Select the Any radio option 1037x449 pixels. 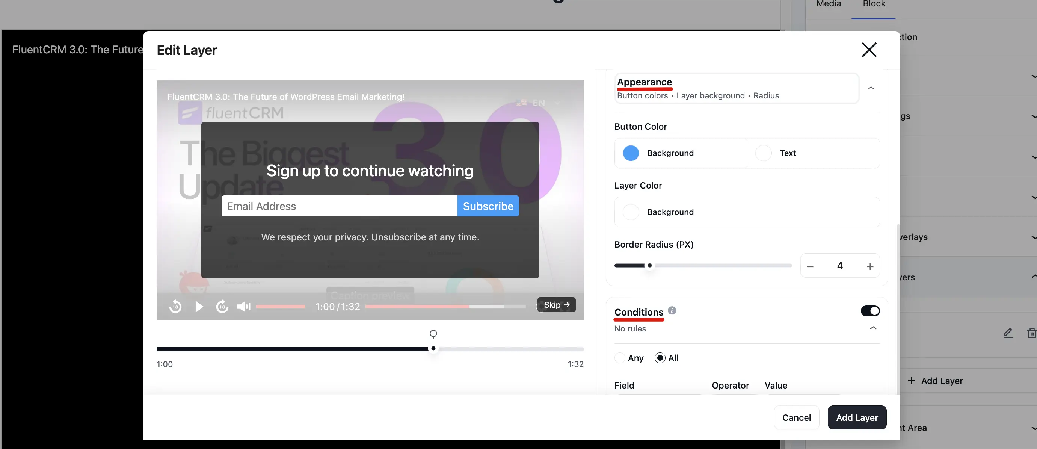(620, 358)
